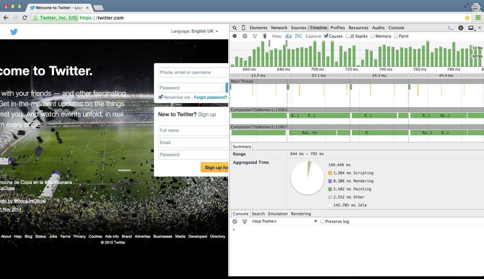Open the timeline filter funnel

click(255, 36)
